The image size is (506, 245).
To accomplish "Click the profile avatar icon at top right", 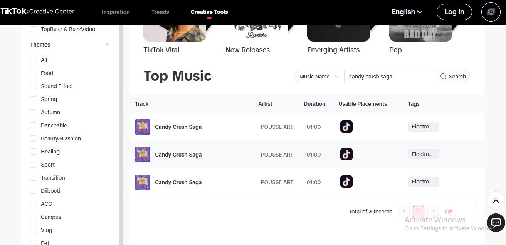I will [491, 12].
